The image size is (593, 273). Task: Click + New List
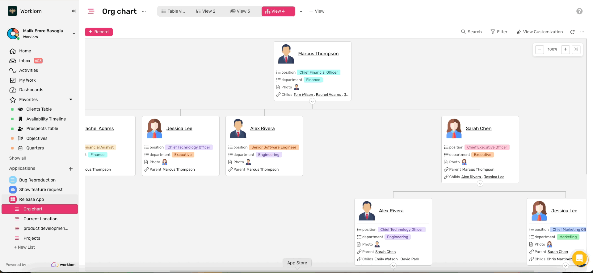coord(24,247)
